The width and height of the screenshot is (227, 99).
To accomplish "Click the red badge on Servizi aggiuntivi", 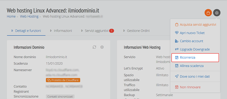I will point(112,31).
